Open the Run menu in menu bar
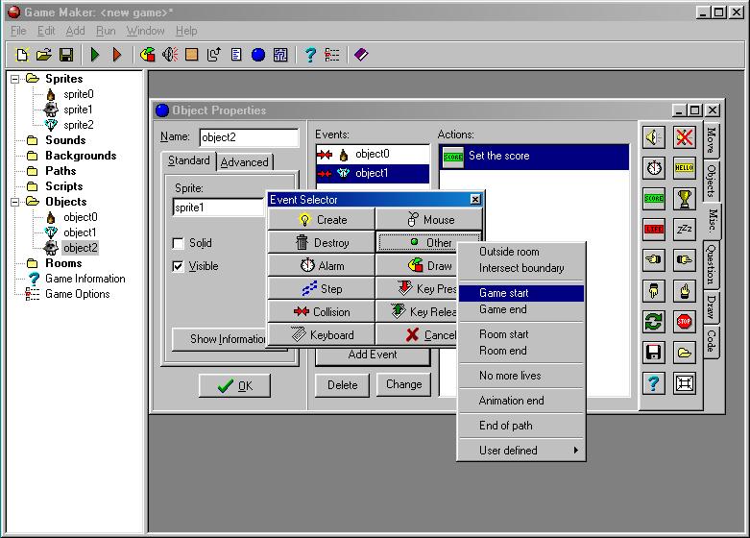750x538 pixels. click(106, 31)
